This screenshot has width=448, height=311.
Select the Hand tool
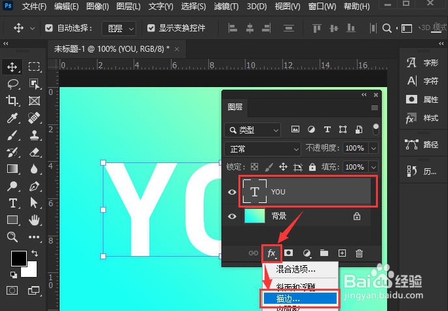tap(34, 220)
